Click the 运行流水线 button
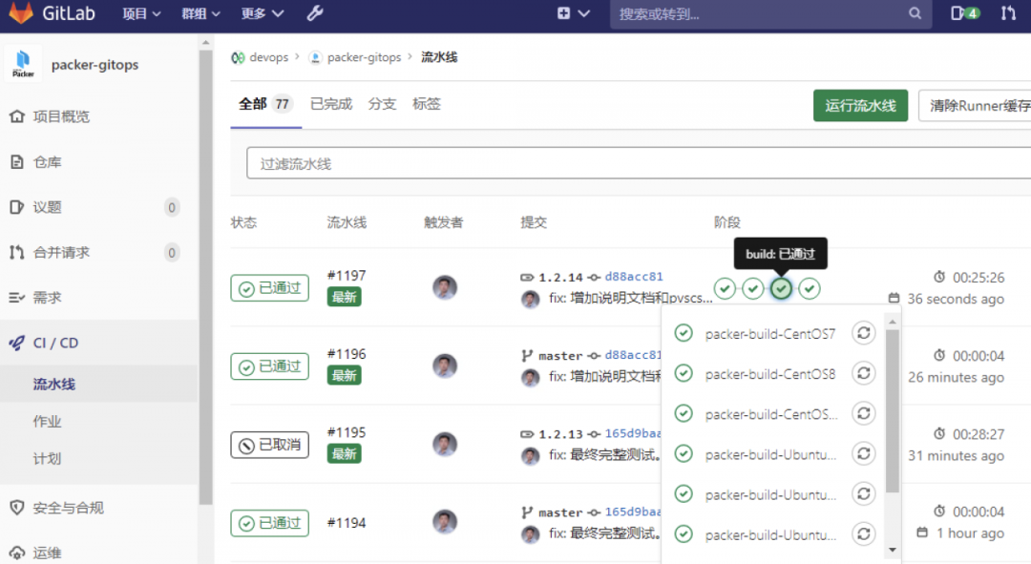This screenshot has width=1031, height=564. click(860, 106)
